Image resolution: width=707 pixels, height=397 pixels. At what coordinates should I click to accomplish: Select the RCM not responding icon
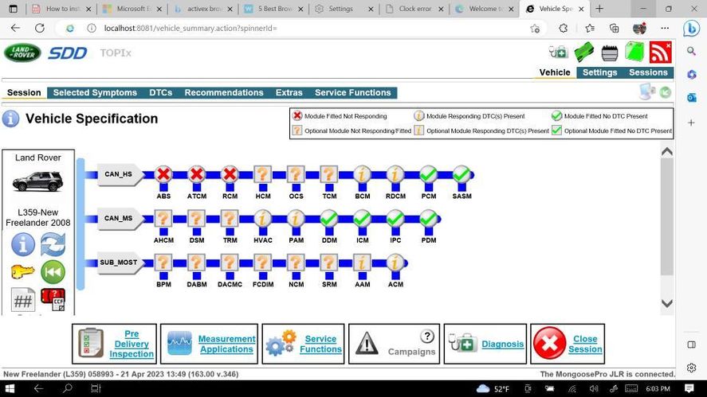coord(230,174)
